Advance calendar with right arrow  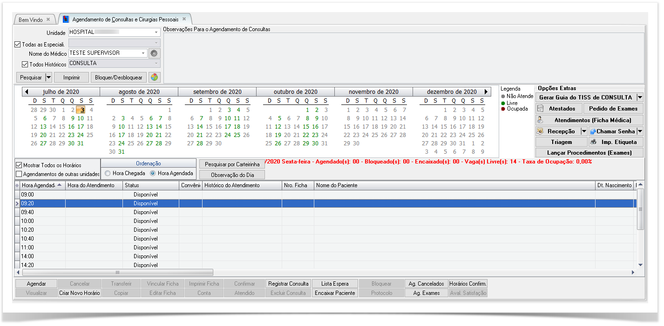(x=487, y=92)
